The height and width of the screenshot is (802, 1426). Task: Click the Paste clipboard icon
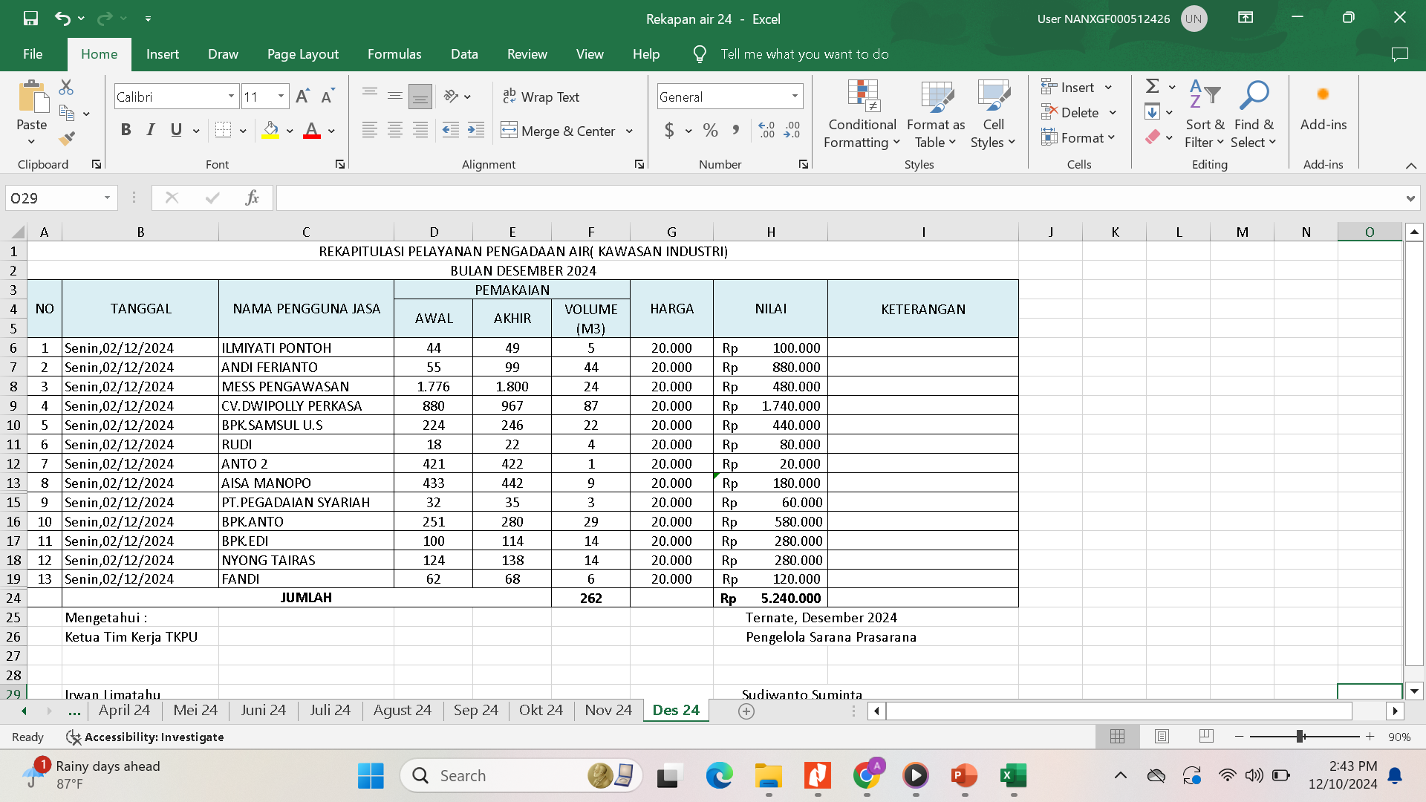(32, 98)
